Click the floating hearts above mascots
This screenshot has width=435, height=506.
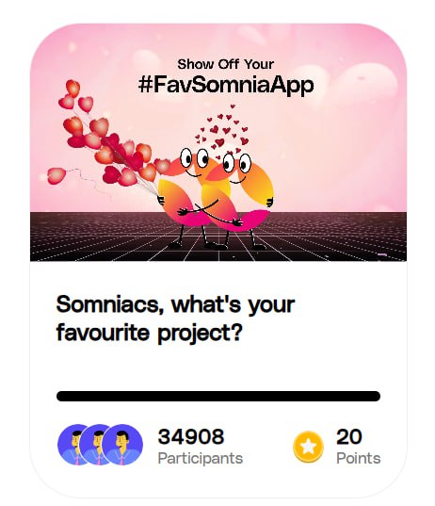pyautogui.click(x=223, y=129)
